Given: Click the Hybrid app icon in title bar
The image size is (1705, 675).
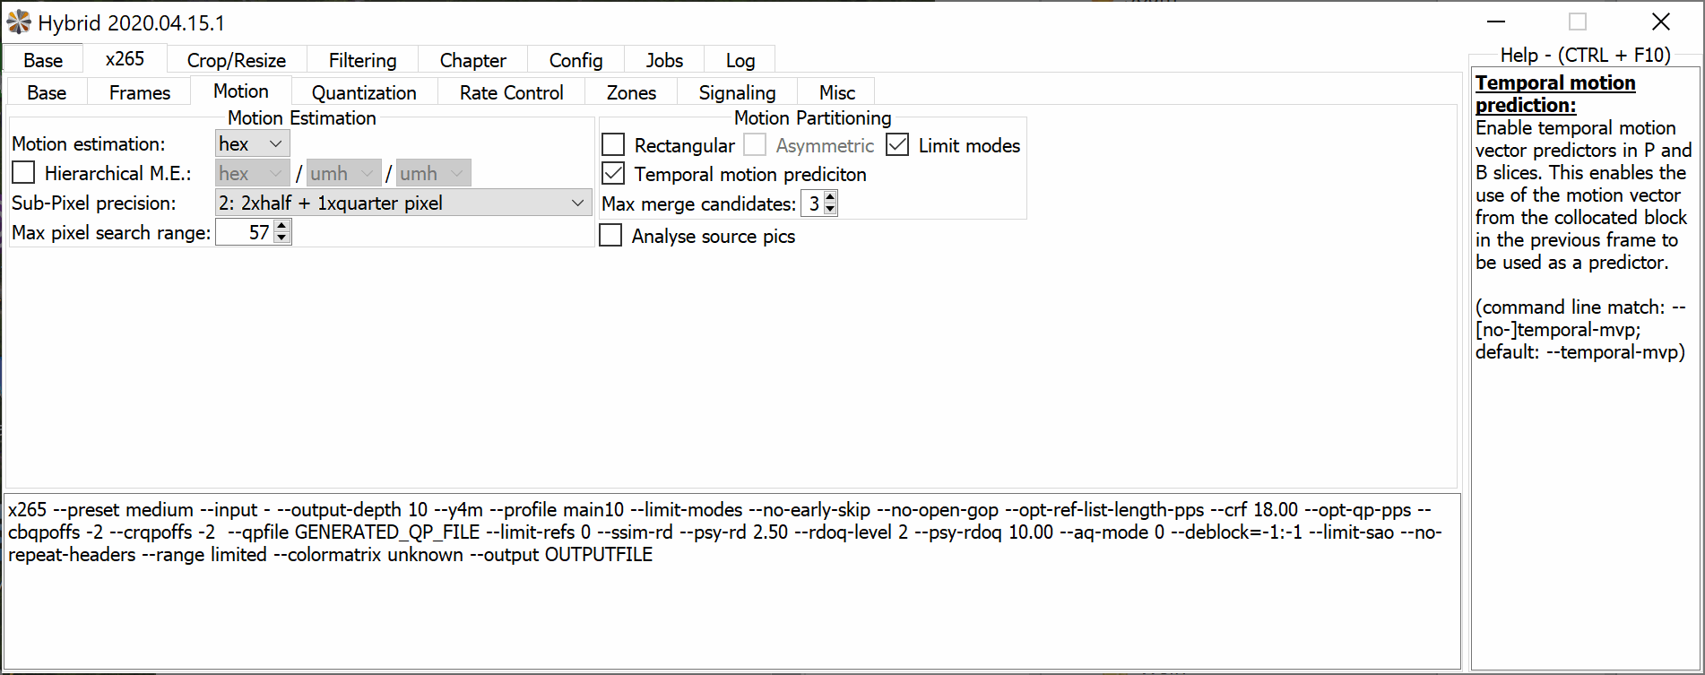Looking at the screenshot, I should 19,22.
